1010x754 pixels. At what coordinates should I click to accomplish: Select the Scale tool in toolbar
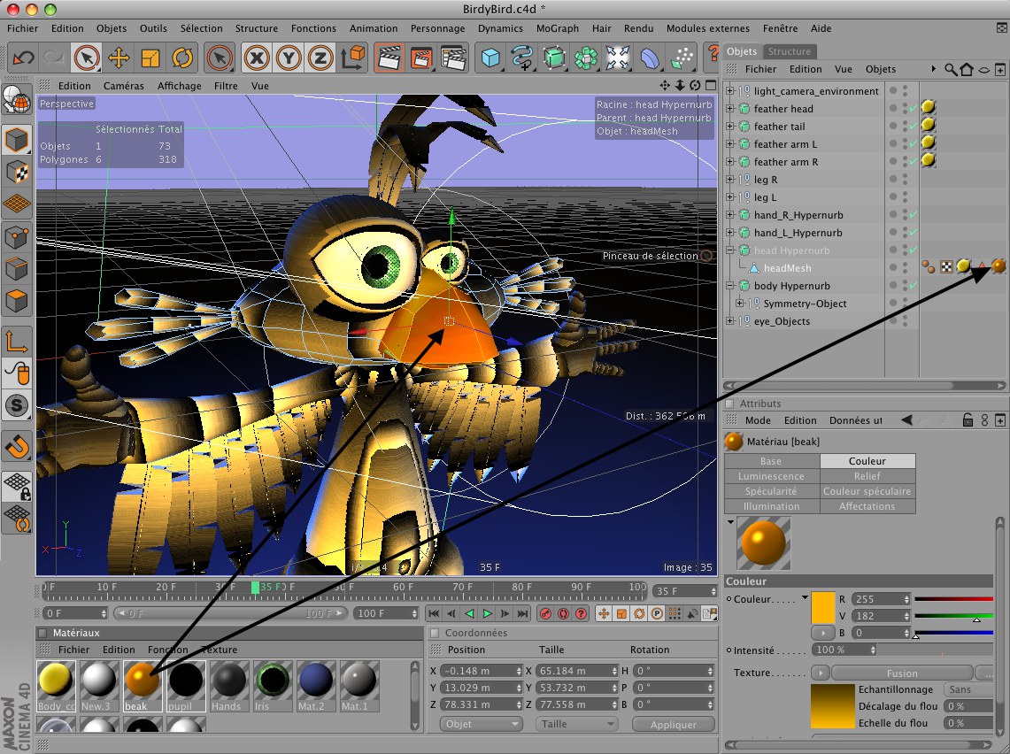[150, 58]
